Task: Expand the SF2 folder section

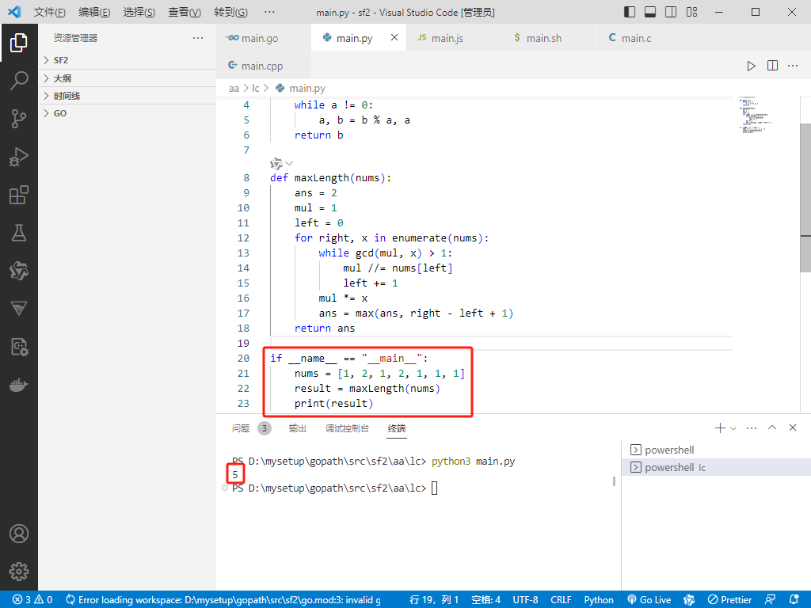Action: pos(127,60)
